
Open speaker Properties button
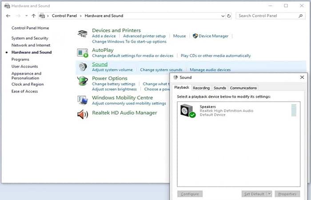tap(287, 194)
